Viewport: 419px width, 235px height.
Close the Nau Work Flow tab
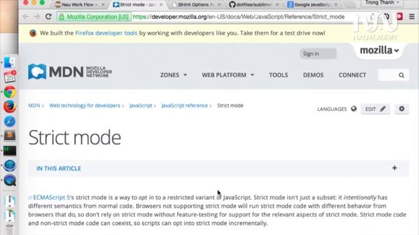point(103,5)
